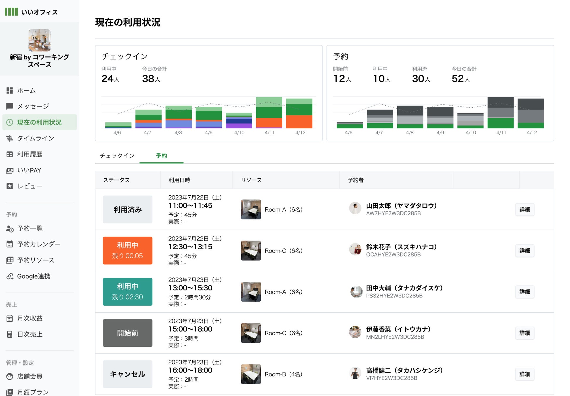Click the 新宿 coworking space photo
This screenshot has height=396, width=570.
[x=40, y=40]
